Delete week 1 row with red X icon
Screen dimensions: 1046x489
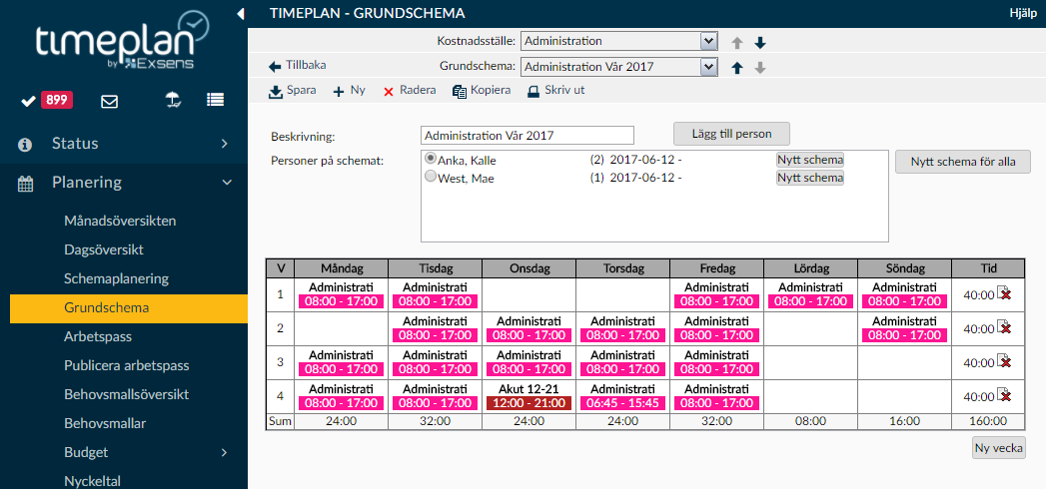(1004, 293)
